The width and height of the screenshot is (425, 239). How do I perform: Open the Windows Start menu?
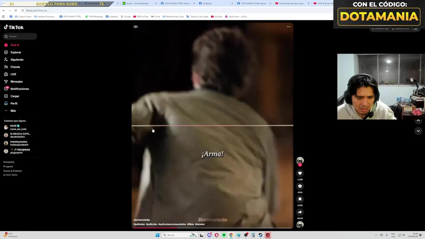[157, 235]
